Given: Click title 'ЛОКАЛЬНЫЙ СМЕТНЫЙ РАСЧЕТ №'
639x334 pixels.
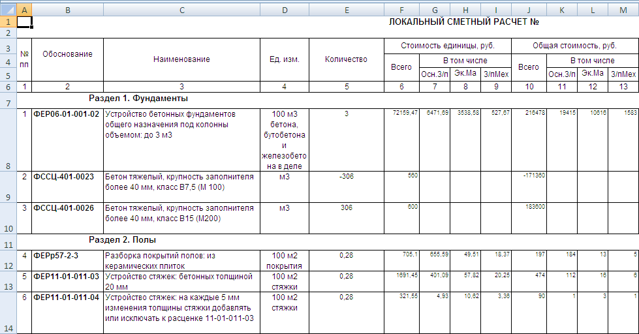Looking at the screenshot, I should coord(464,22).
